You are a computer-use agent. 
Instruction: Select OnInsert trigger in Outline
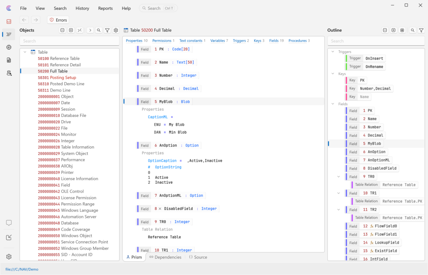(366, 58)
